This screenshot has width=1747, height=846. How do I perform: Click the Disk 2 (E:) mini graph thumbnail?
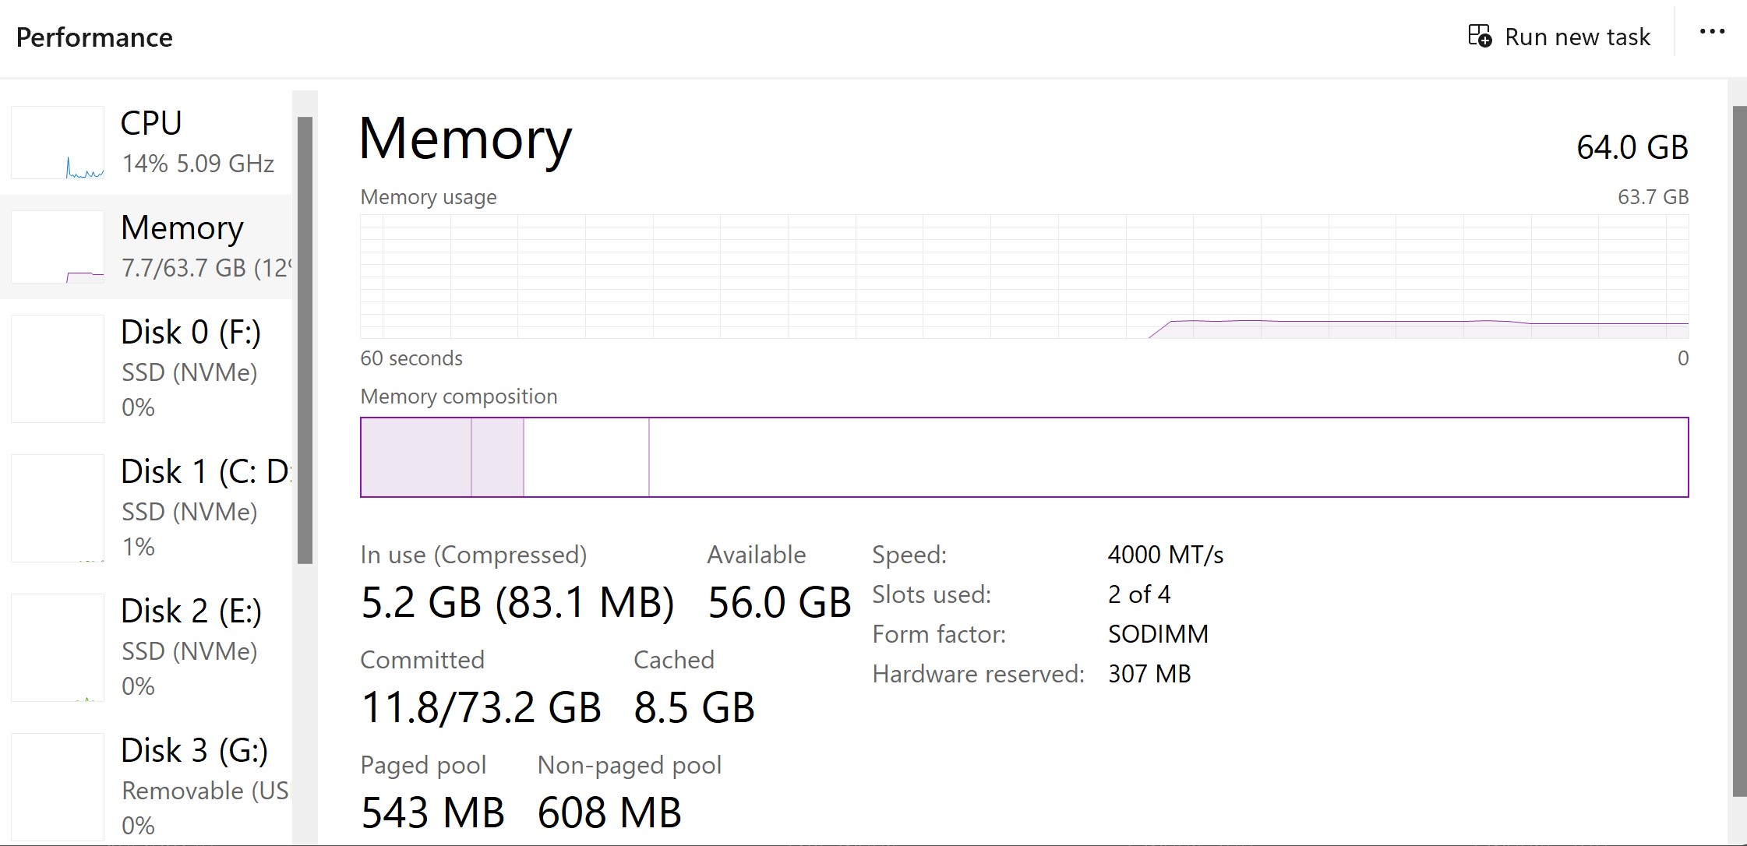coord(58,647)
